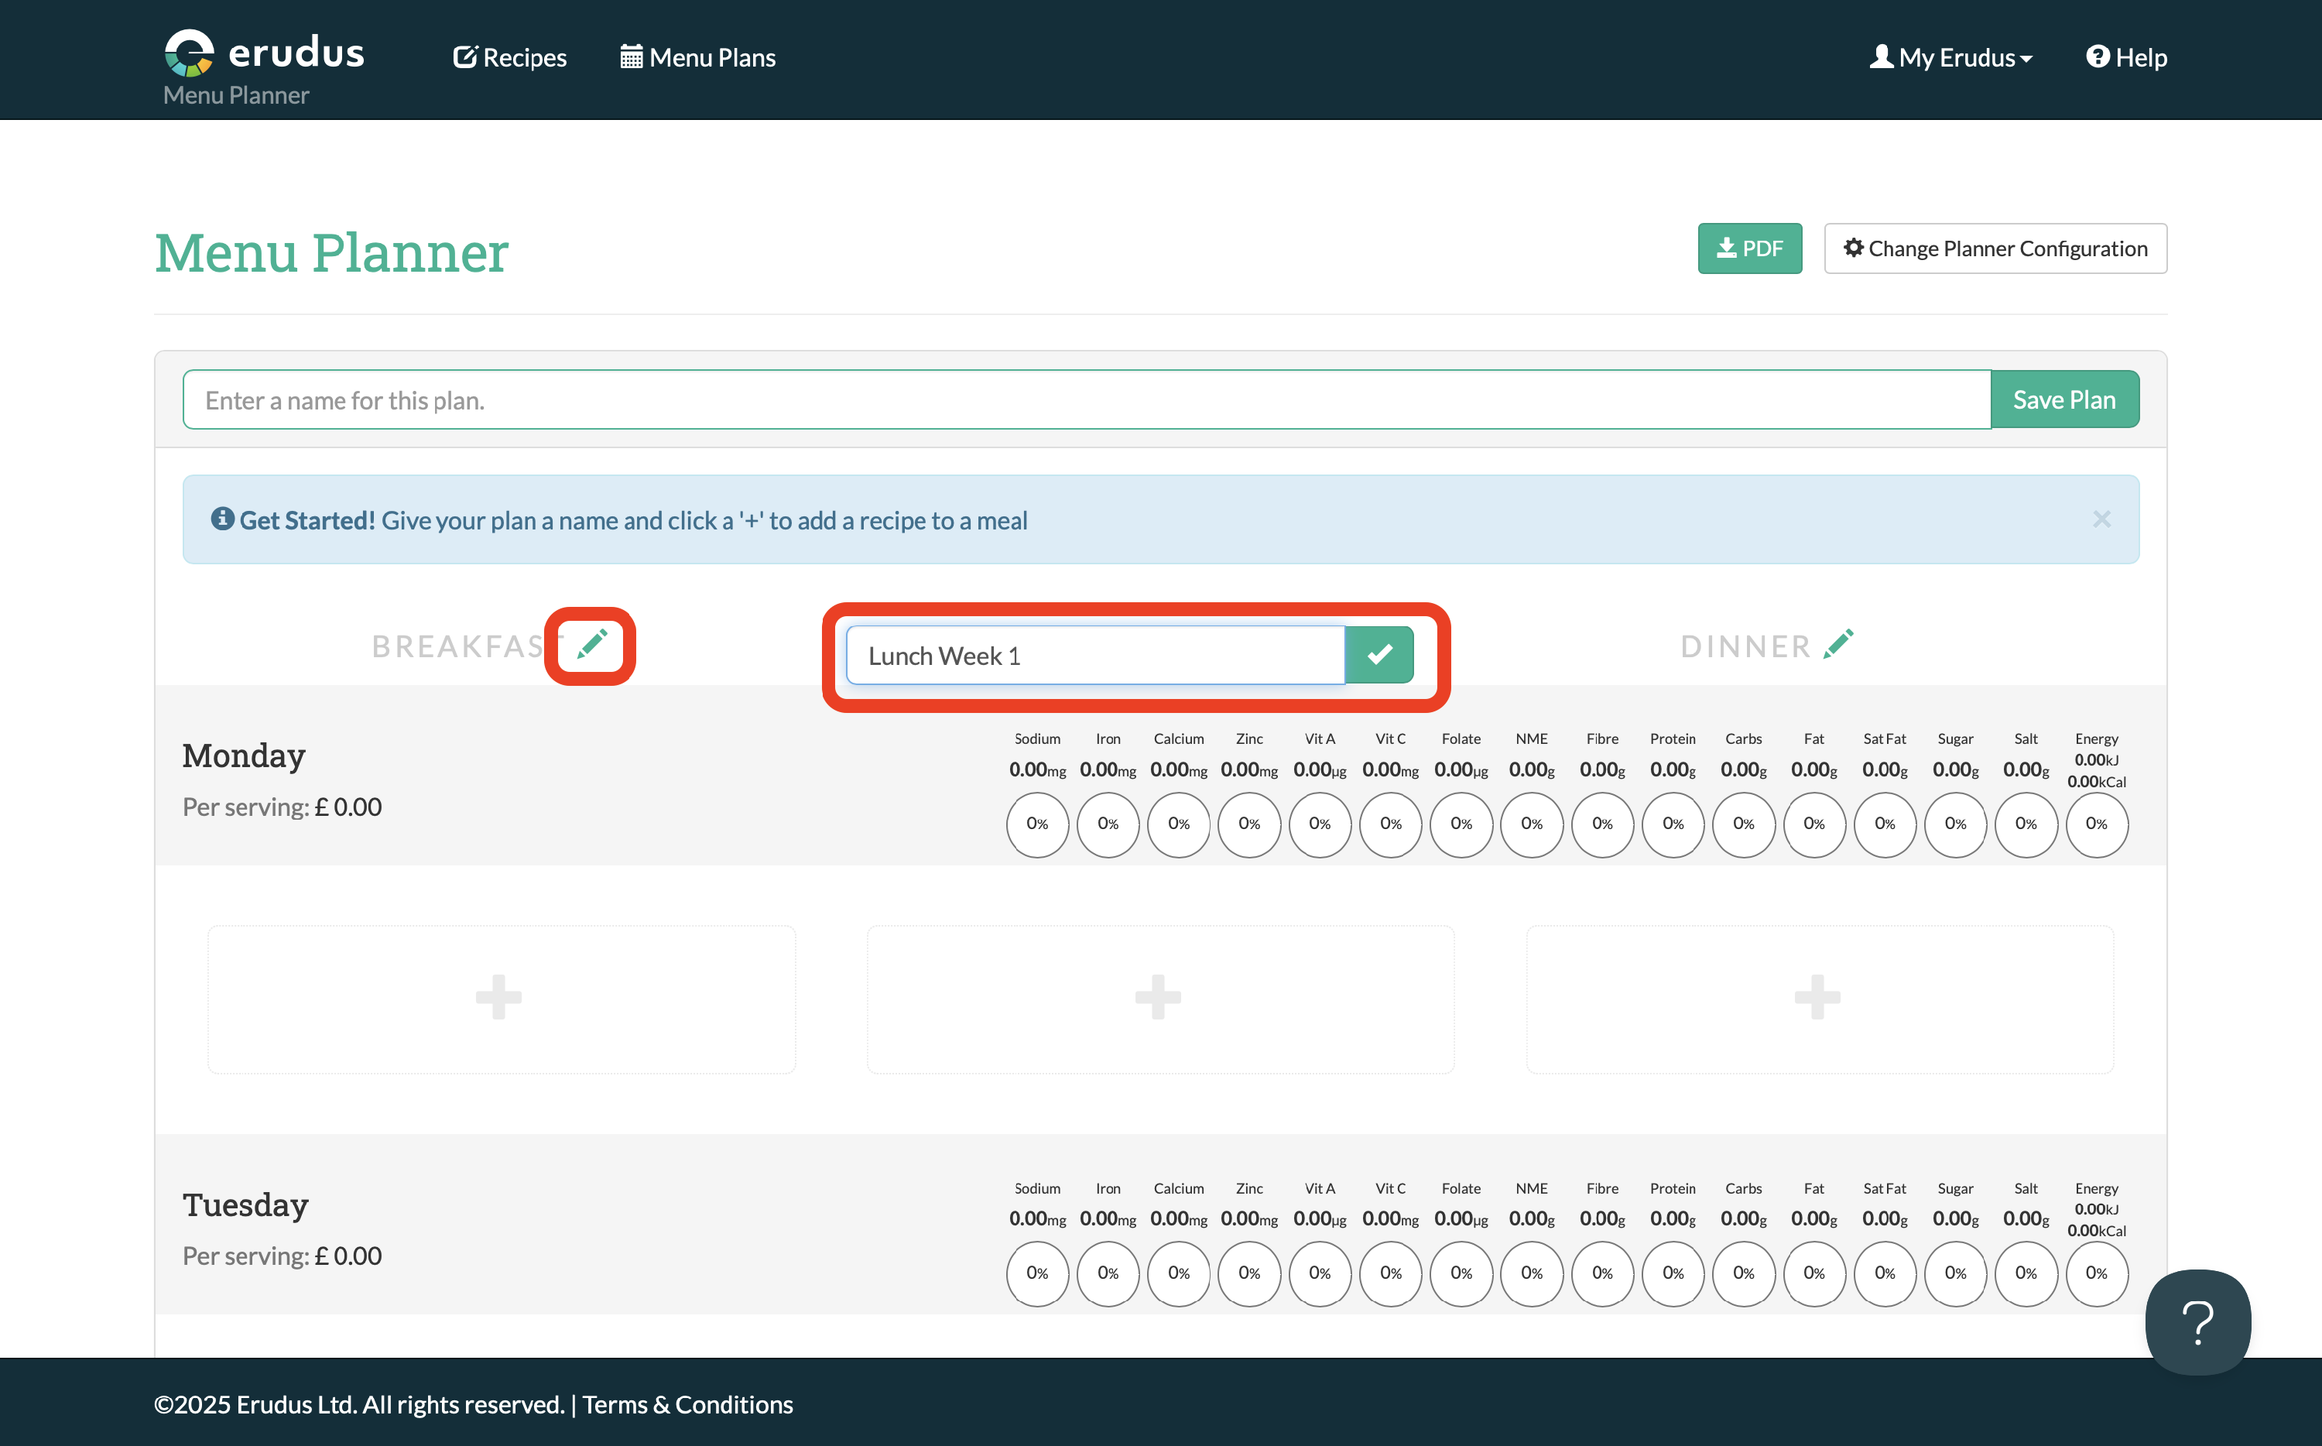Click the Lunch Week 1 text field
This screenshot has width=2322, height=1446.
1094,656
